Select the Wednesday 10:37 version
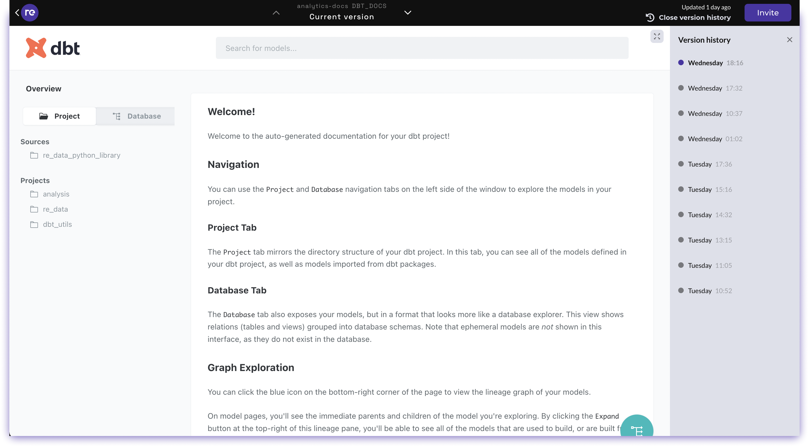 click(x=710, y=114)
